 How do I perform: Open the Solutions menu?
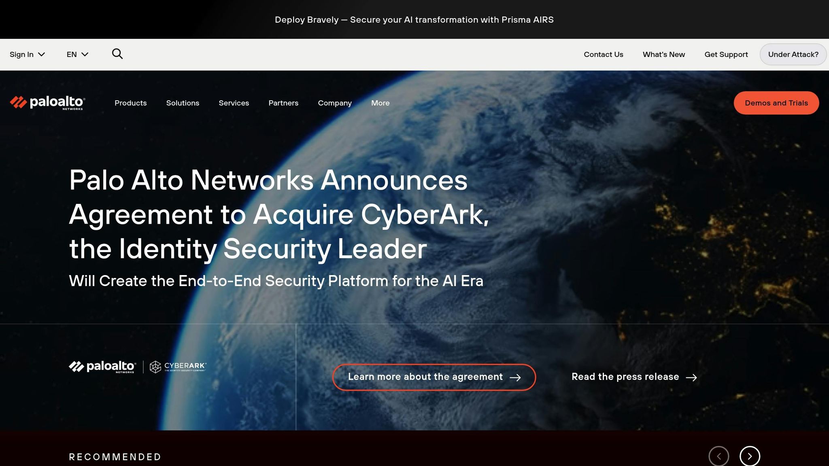[x=183, y=103]
